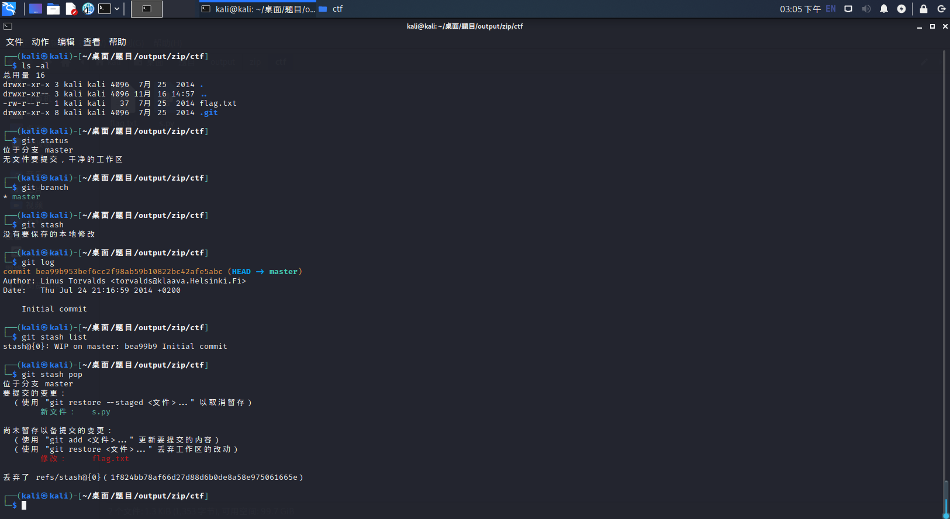Open the 文件 menu
Image resolution: width=950 pixels, height=519 pixels.
pos(15,42)
